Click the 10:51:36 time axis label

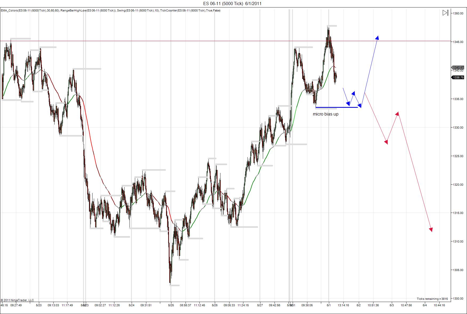[x=373, y=305]
